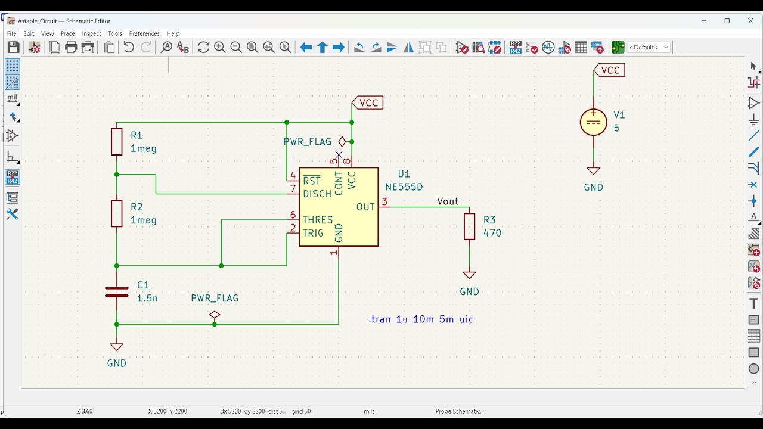Open the Default variant dropdown
The image size is (763, 429).
click(649, 47)
